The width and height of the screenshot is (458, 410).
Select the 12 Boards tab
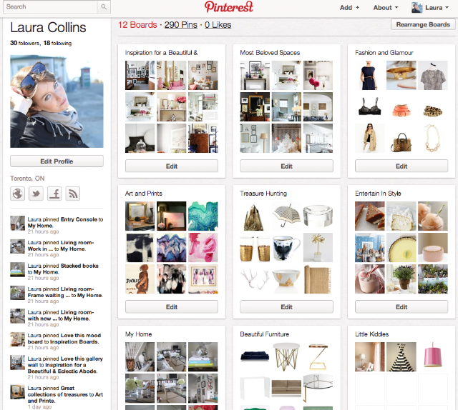tap(137, 25)
